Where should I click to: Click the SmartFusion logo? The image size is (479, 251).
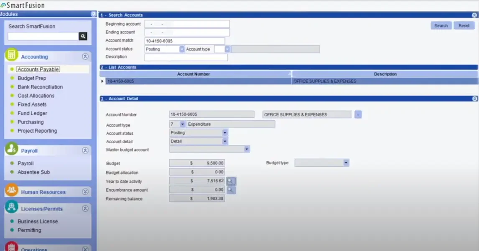[23, 5]
